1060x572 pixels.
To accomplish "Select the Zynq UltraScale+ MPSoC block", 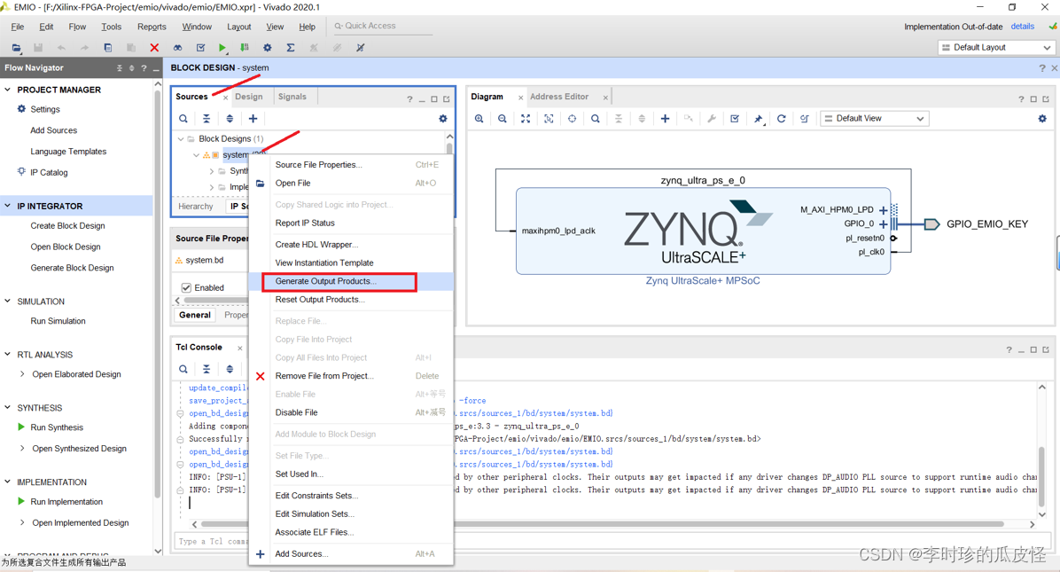I will (703, 231).
